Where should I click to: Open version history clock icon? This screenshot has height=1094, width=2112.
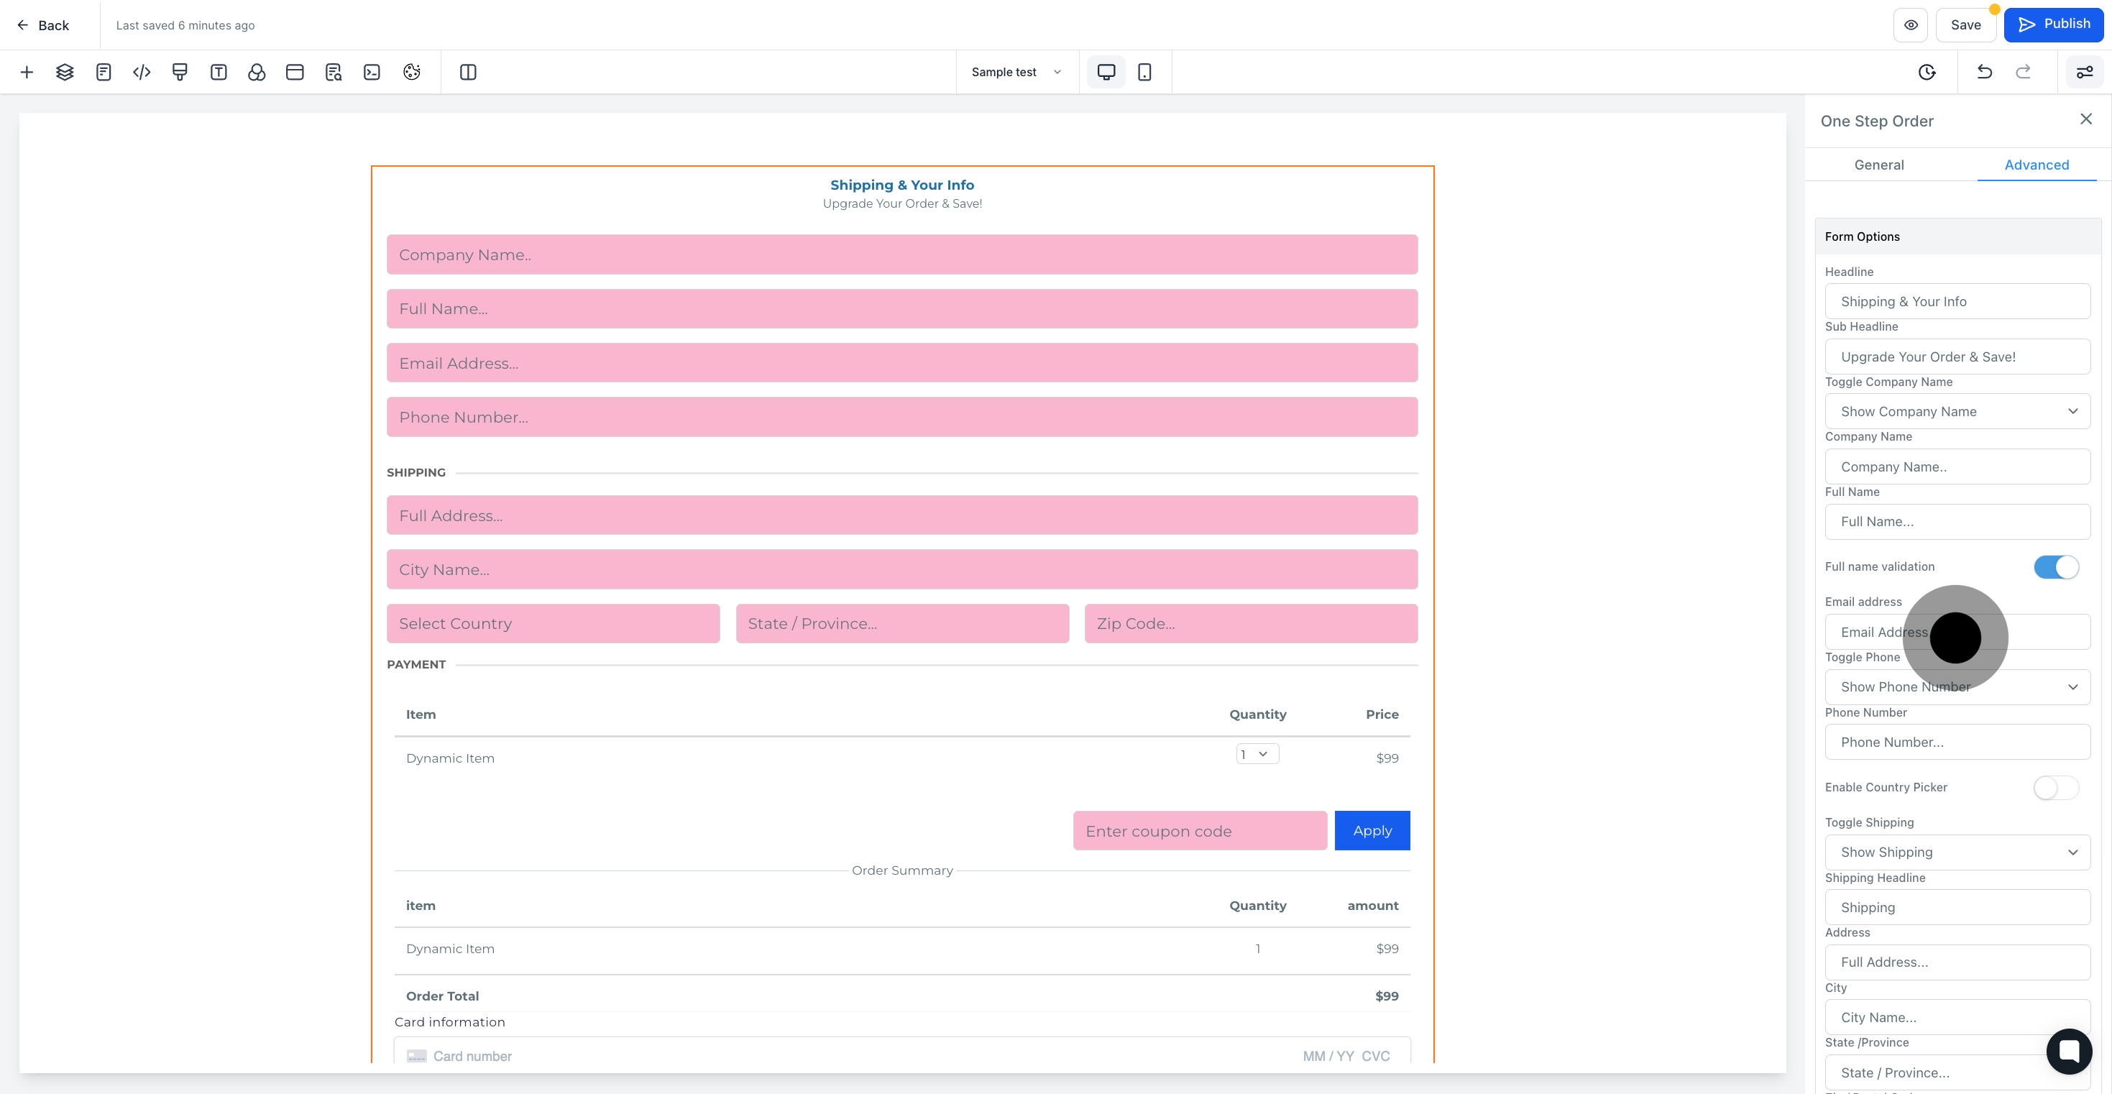(x=1927, y=72)
